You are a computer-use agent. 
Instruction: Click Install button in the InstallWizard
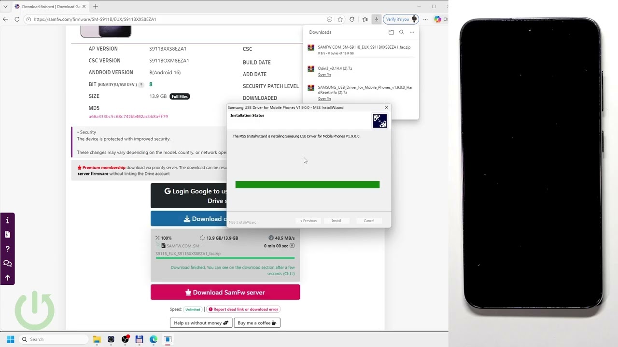click(x=336, y=221)
